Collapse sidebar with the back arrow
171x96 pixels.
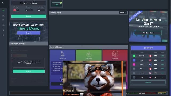click(x=3, y=3)
